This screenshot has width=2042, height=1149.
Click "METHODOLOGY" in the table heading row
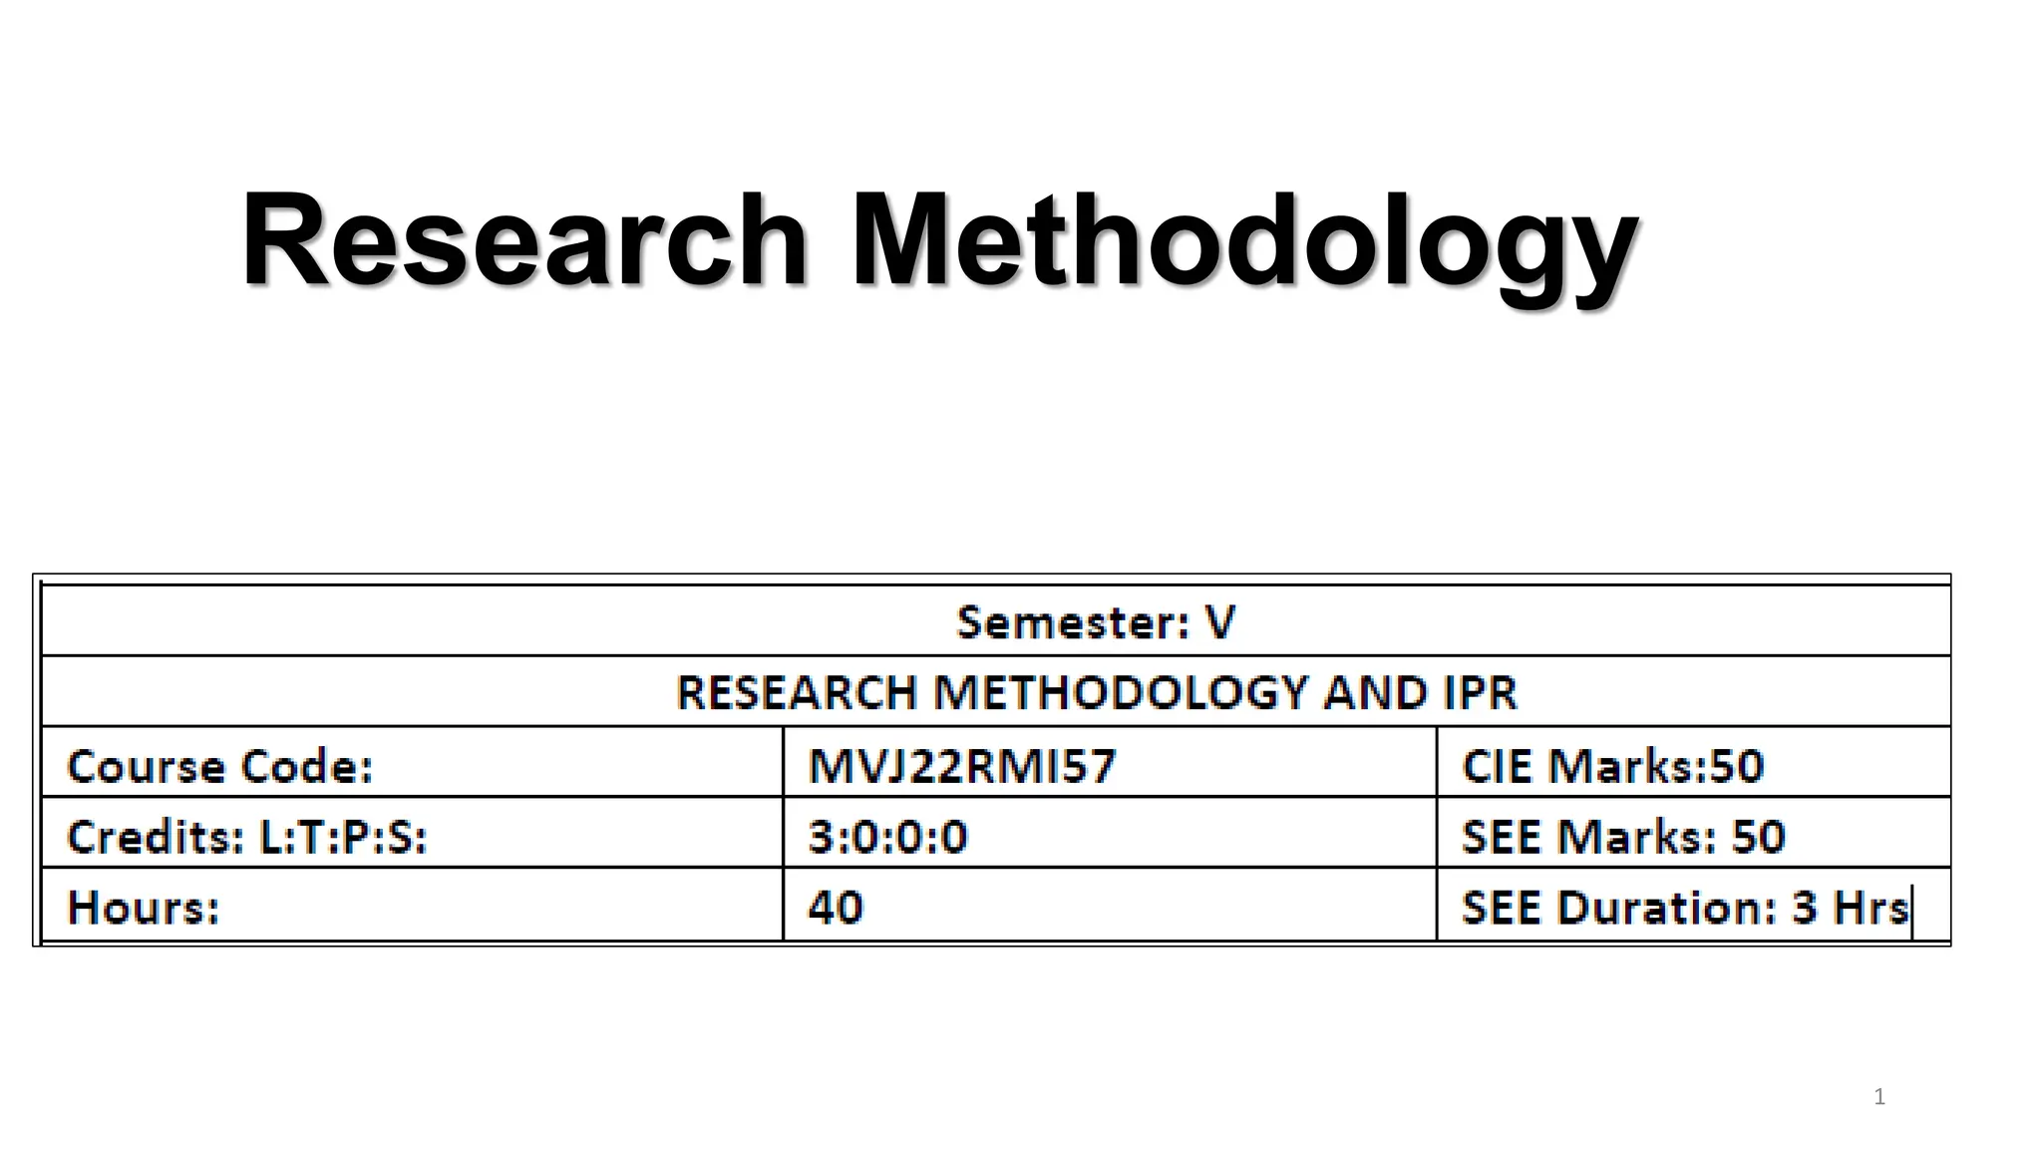pyautogui.click(x=1122, y=692)
